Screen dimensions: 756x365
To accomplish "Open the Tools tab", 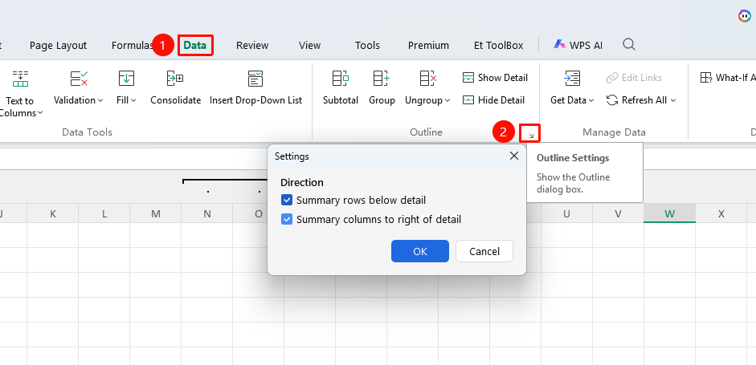I will tap(367, 45).
